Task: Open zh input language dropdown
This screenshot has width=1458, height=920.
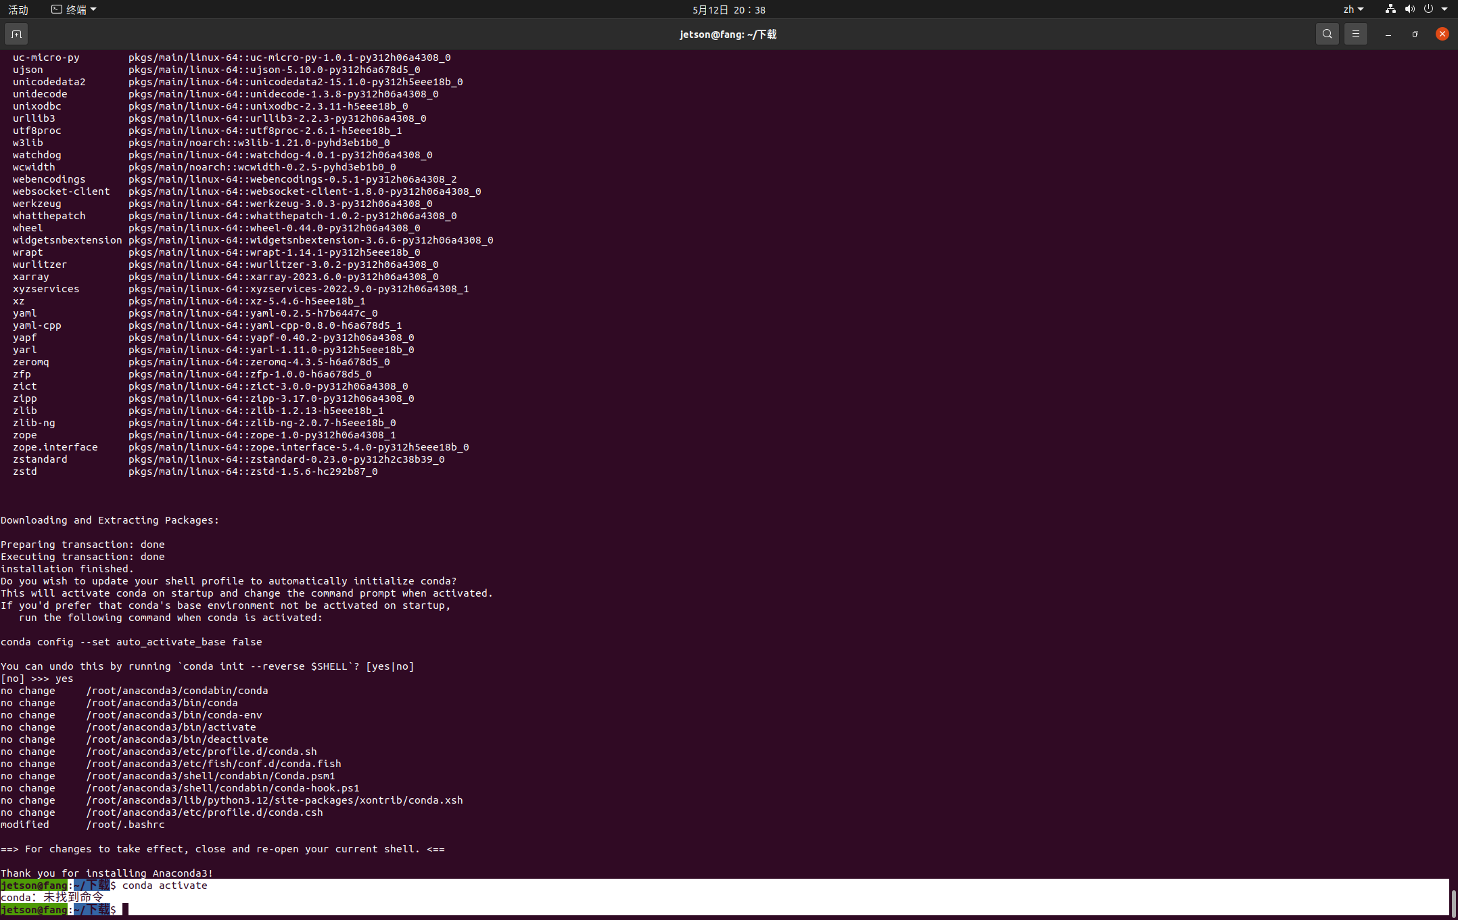Action: [x=1353, y=9]
